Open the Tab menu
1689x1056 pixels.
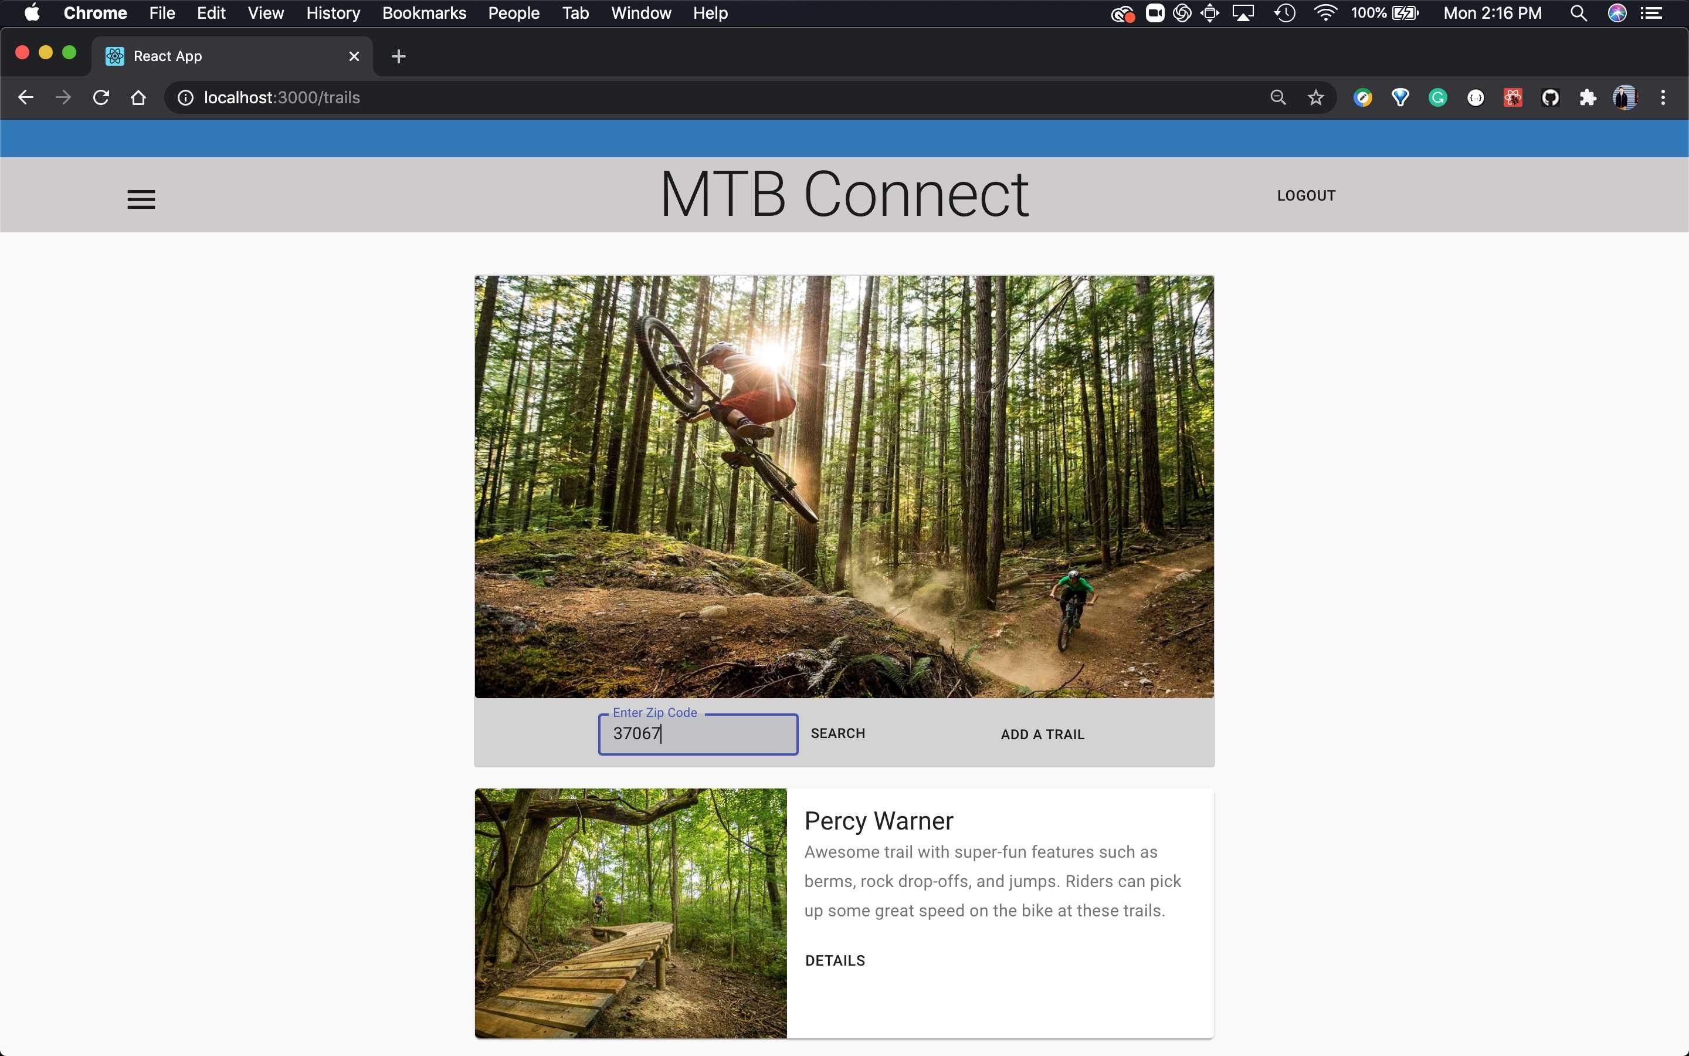point(575,13)
